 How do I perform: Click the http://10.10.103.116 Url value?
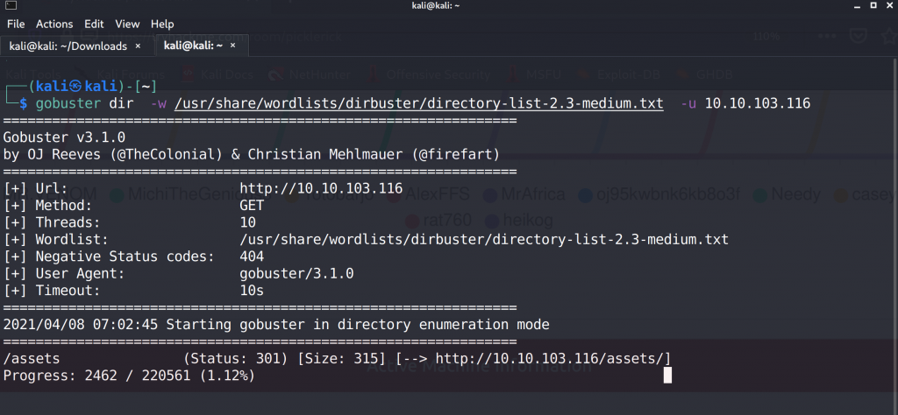(320, 188)
